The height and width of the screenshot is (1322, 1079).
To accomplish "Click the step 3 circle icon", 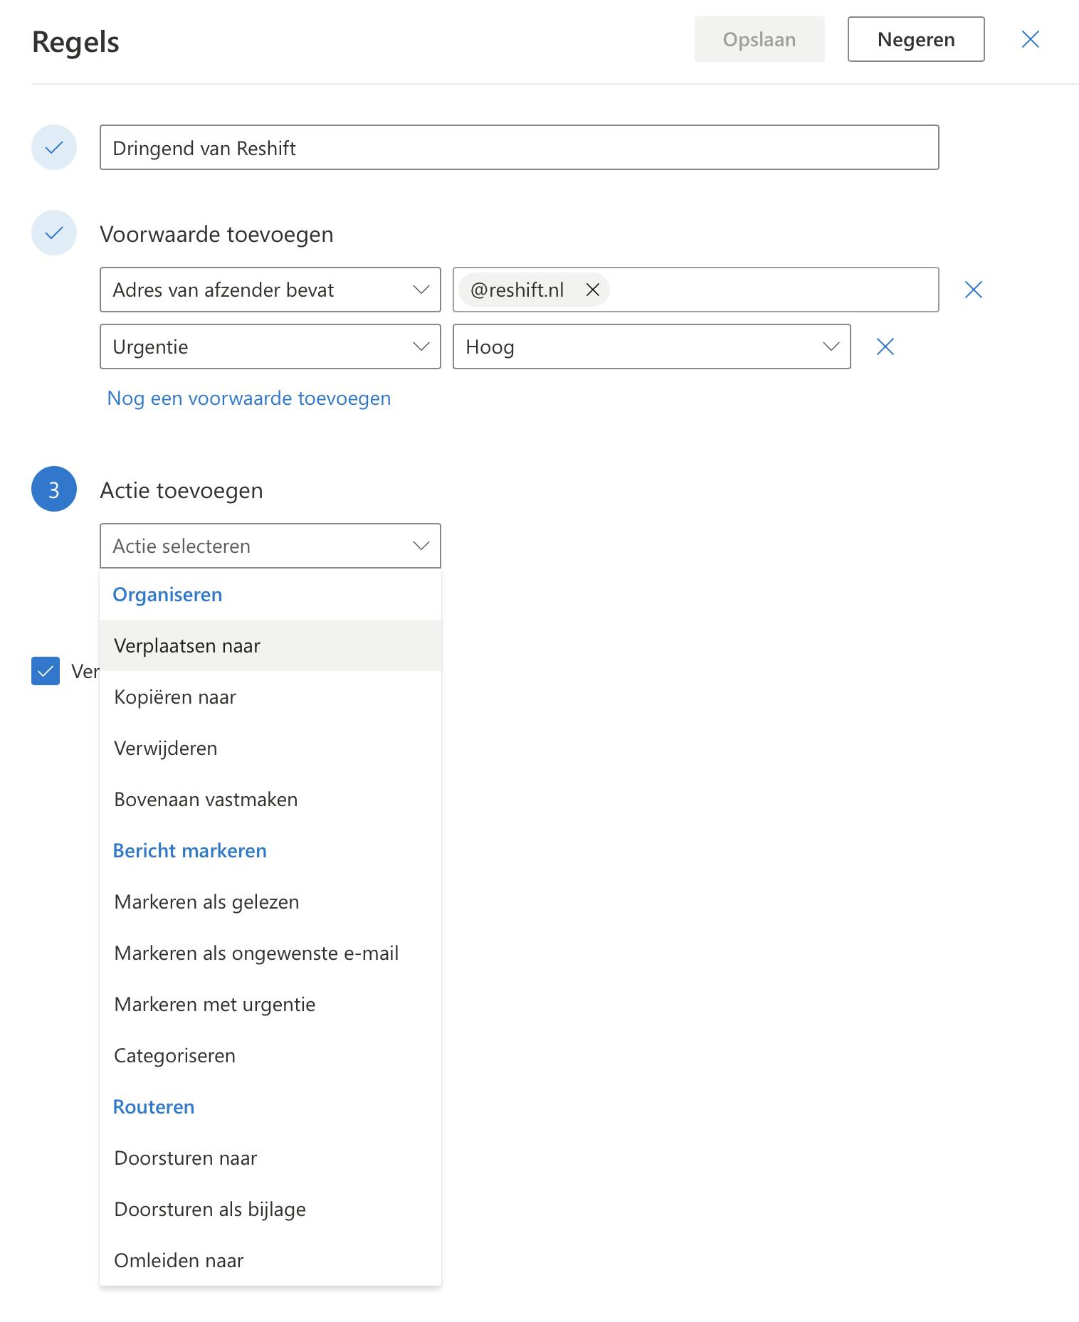I will click(54, 489).
